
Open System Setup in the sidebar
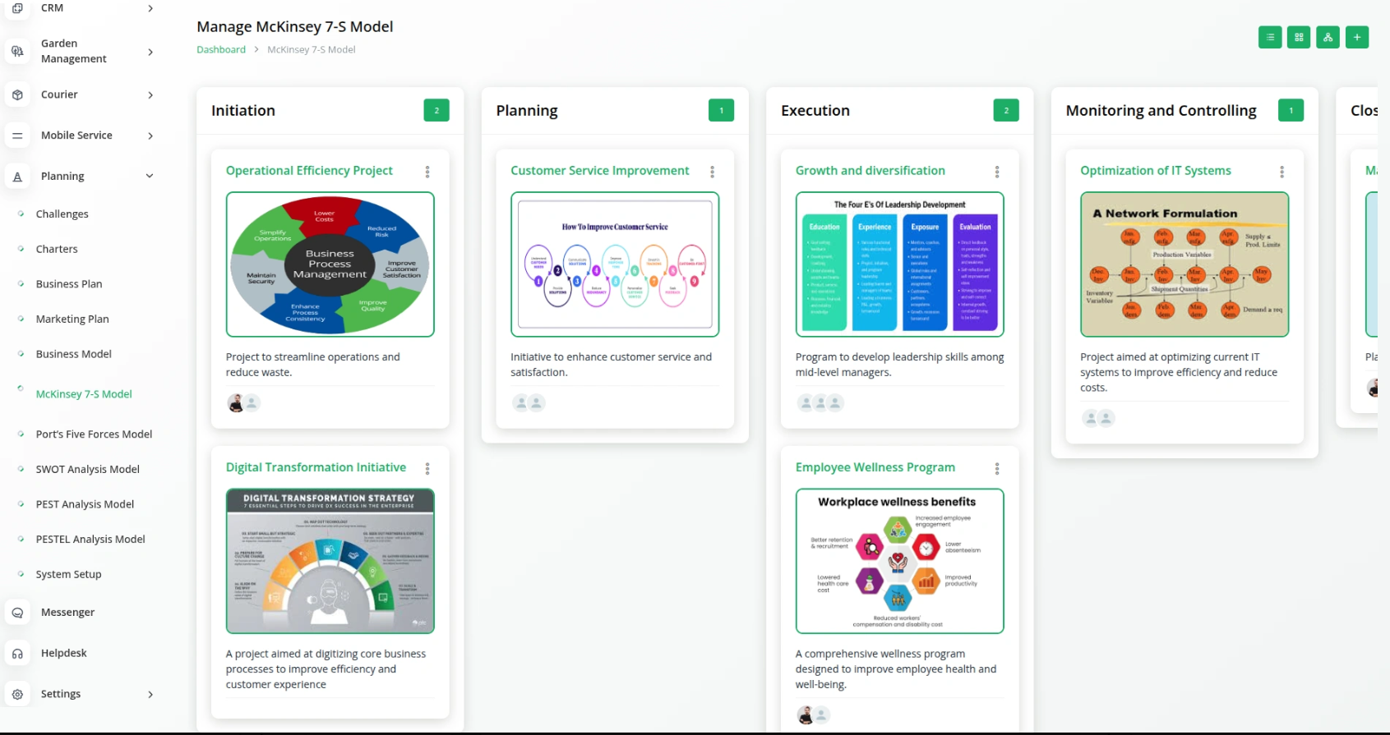[68, 575]
